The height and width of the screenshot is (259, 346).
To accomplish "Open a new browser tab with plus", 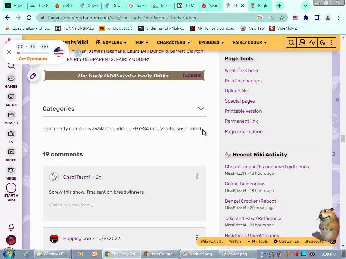I will pyautogui.click(x=279, y=6).
